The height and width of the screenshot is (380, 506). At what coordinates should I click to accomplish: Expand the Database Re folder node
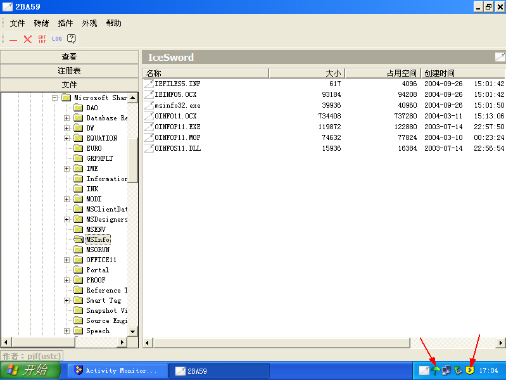pos(66,118)
